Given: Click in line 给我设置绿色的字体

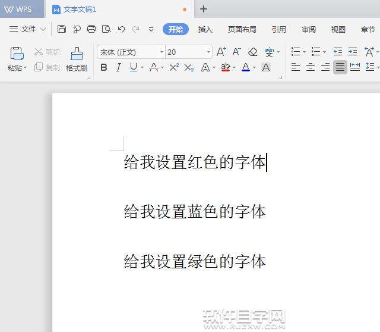Looking at the screenshot, I should (195, 261).
